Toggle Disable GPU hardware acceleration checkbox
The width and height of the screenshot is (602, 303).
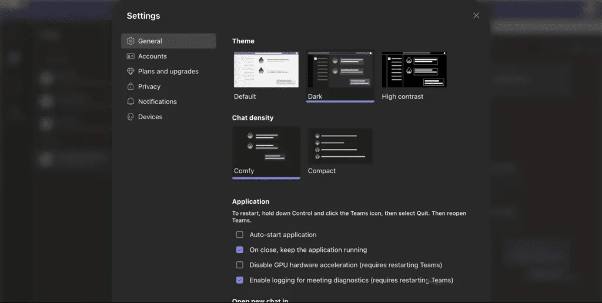[x=240, y=265]
